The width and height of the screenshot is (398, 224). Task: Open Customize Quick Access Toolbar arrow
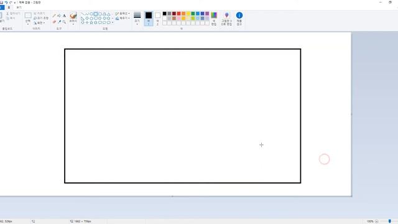tap(15, 2)
